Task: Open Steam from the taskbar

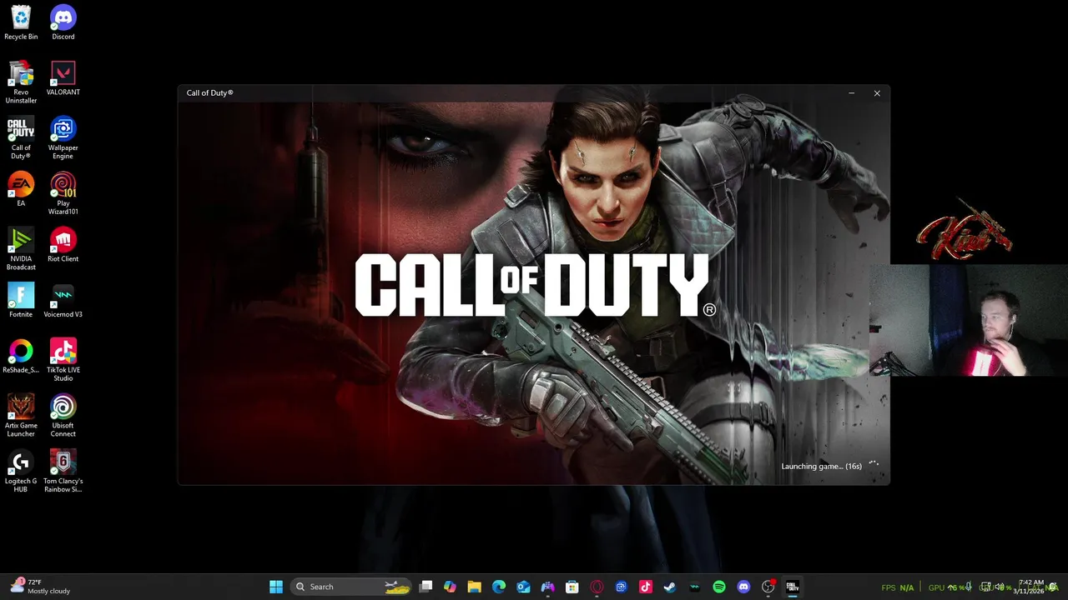Action: 670,587
